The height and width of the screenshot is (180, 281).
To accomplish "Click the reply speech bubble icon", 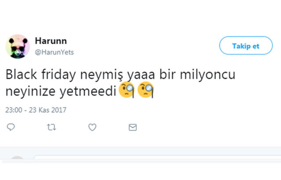I will 11,127.
